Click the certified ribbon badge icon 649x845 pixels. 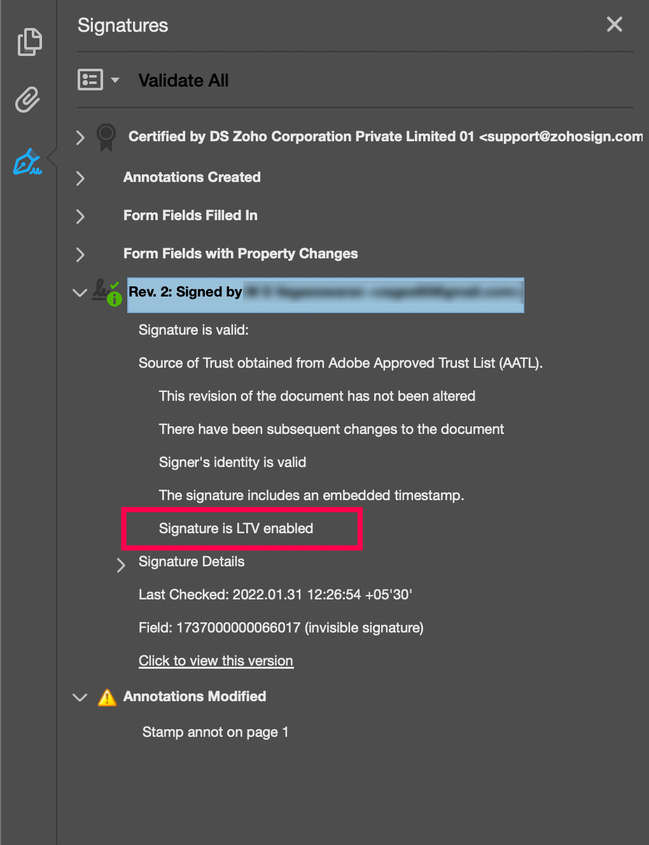pyautogui.click(x=106, y=137)
